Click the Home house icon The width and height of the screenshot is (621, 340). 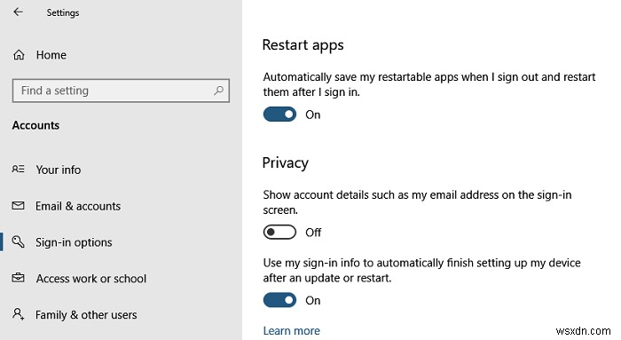(x=19, y=55)
